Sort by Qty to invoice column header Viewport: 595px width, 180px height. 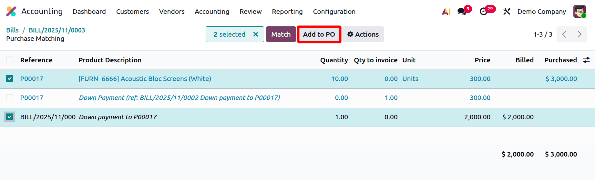click(375, 60)
